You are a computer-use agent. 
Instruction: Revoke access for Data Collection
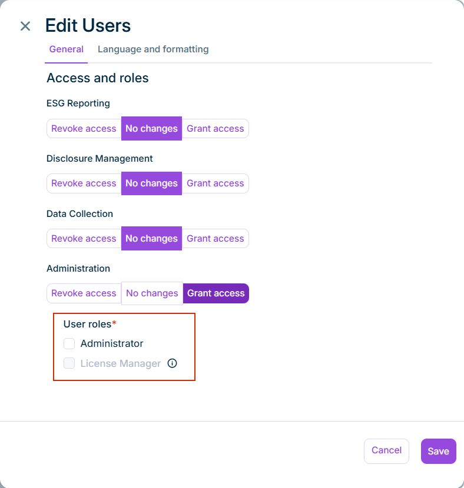84,238
